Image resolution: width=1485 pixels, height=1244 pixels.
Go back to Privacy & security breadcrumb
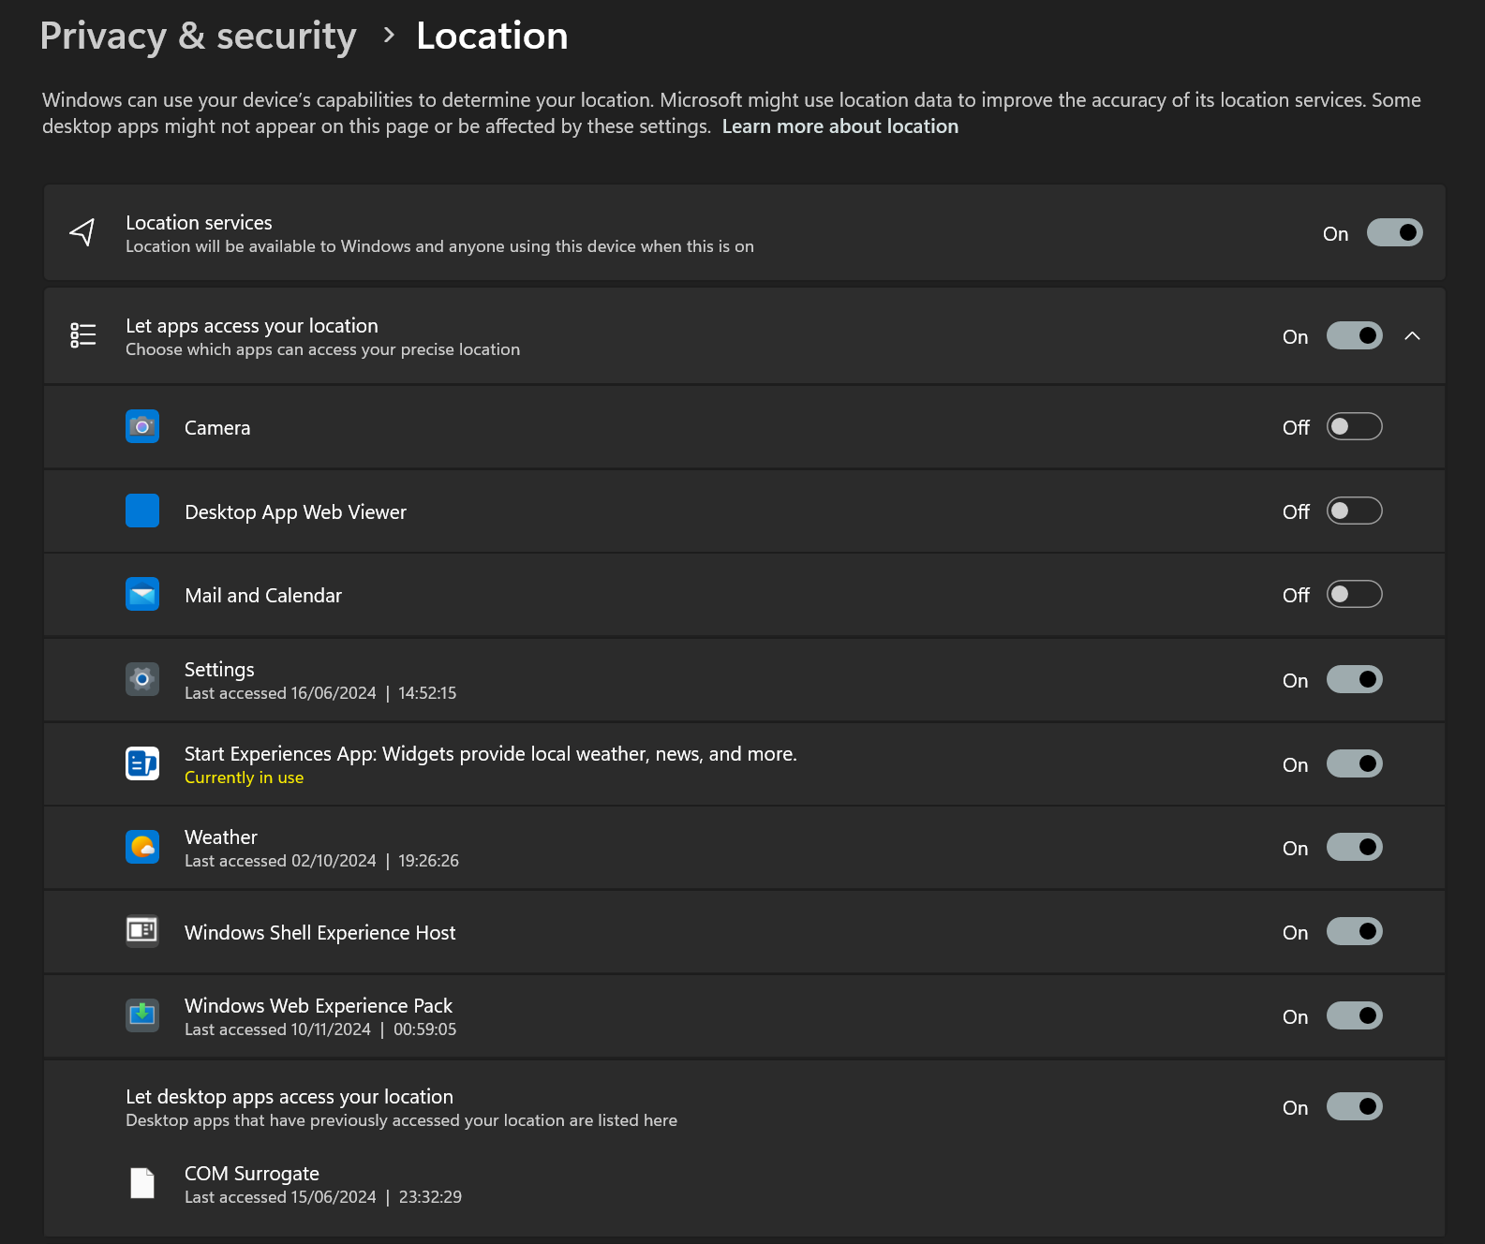point(199,37)
